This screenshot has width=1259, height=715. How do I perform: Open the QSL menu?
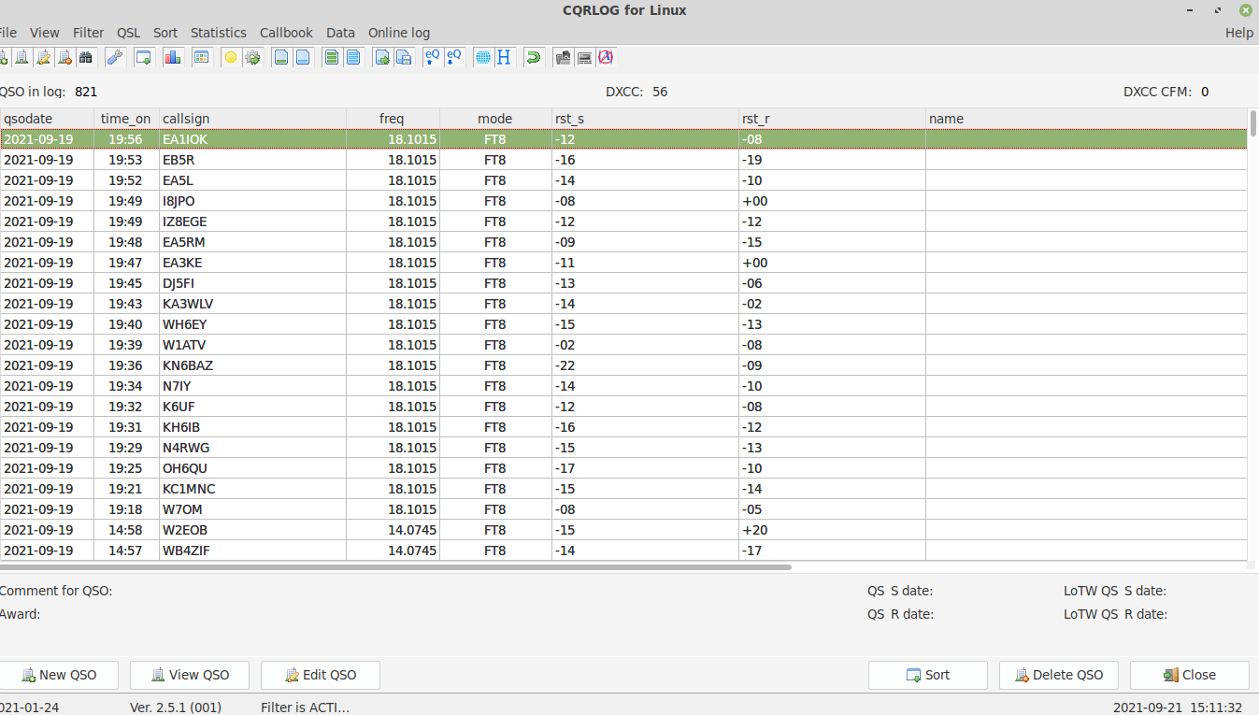tap(129, 33)
